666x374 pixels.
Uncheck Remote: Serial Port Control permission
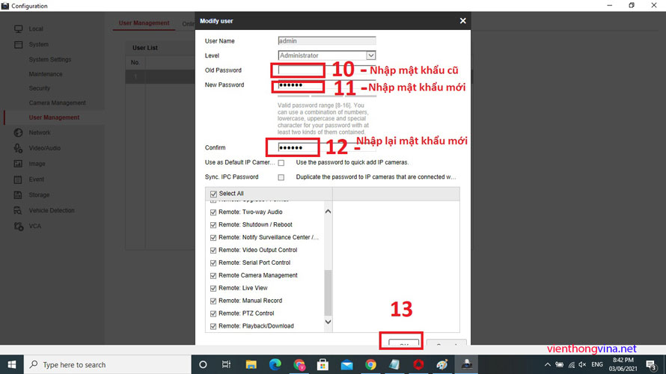tap(213, 263)
